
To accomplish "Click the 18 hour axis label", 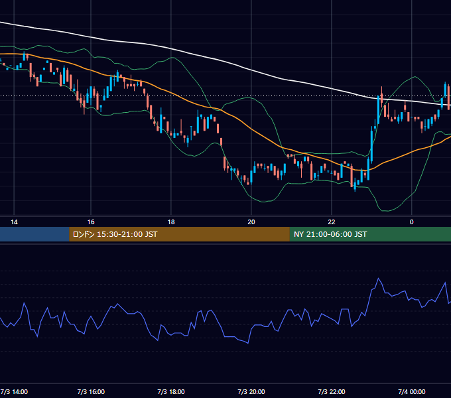I will click(171, 222).
